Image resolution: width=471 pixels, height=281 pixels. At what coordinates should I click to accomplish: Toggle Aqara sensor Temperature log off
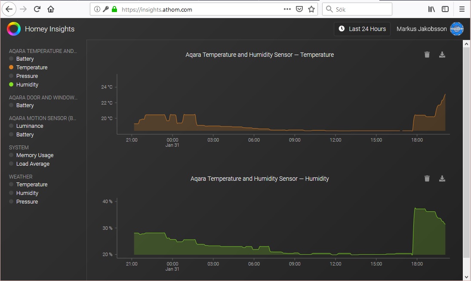point(32,67)
